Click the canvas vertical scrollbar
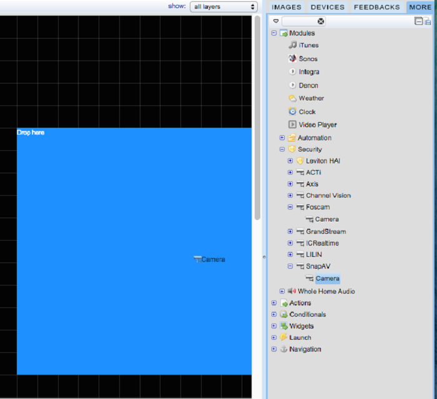 coord(257,118)
